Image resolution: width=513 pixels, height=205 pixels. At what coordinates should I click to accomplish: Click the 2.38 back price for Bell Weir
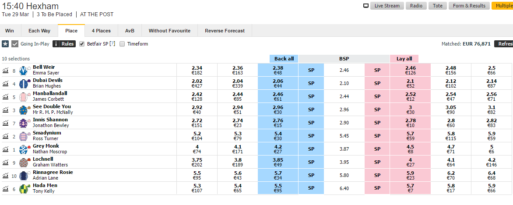[278, 70]
